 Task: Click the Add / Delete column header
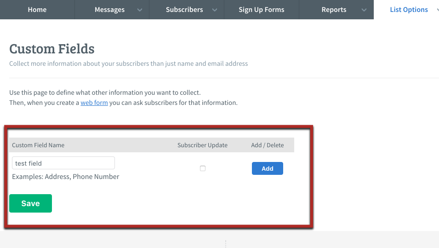tap(267, 145)
